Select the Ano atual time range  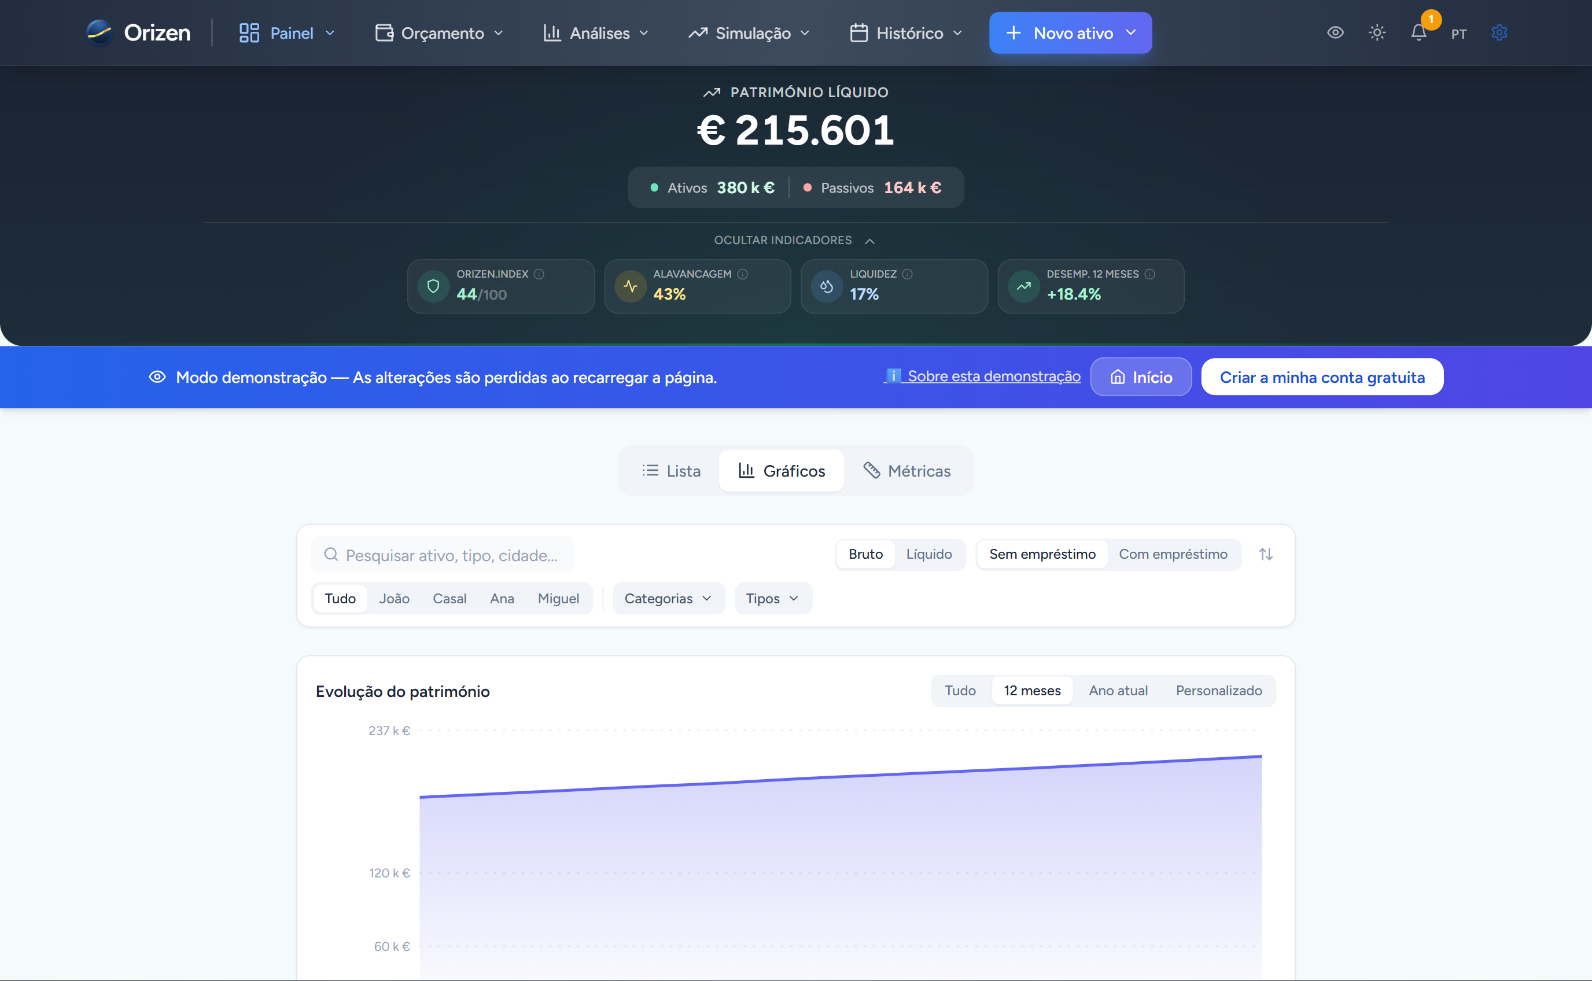(1118, 691)
